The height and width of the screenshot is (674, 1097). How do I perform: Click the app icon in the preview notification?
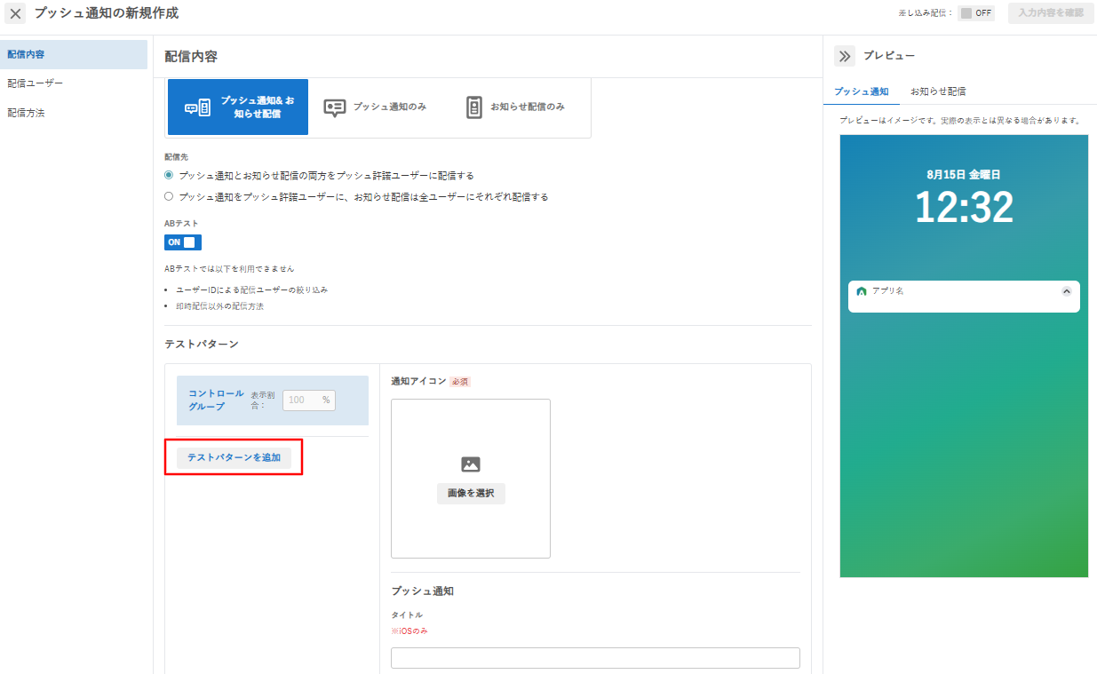click(x=861, y=291)
